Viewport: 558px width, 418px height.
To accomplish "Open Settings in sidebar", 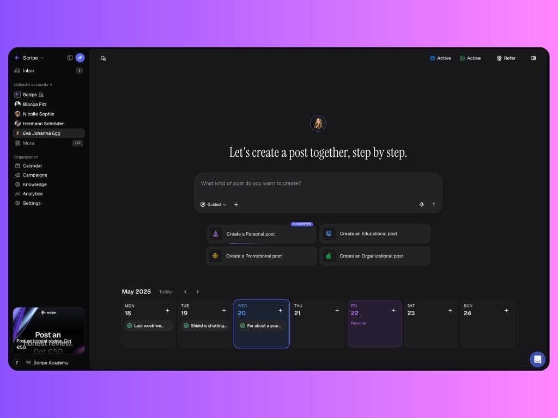I will [x=48, y=204].
